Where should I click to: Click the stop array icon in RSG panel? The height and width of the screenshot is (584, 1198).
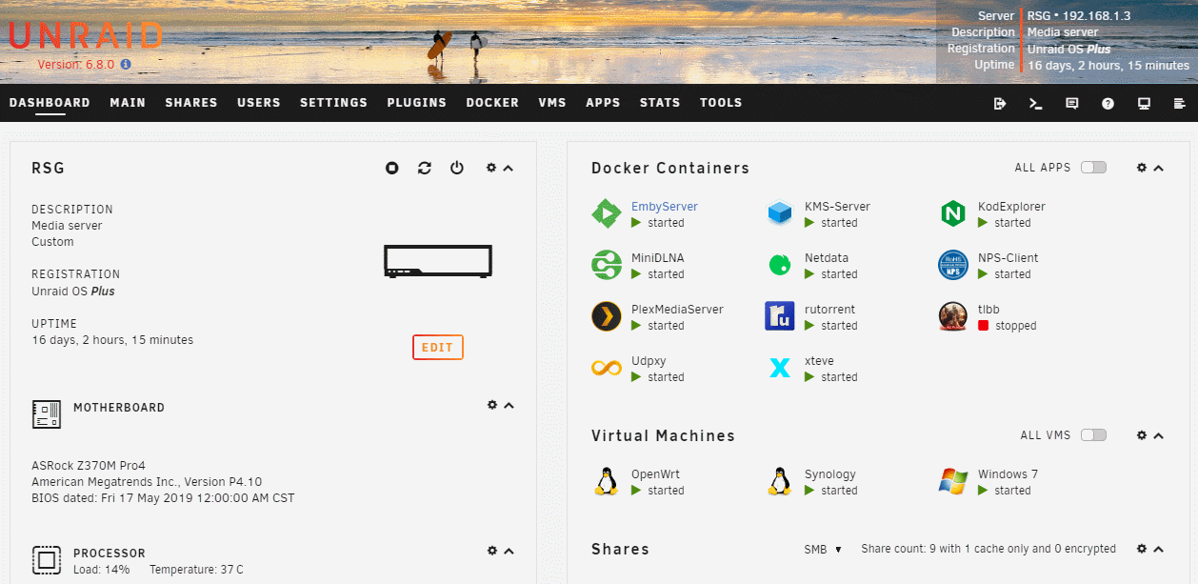tap(391, 168)
